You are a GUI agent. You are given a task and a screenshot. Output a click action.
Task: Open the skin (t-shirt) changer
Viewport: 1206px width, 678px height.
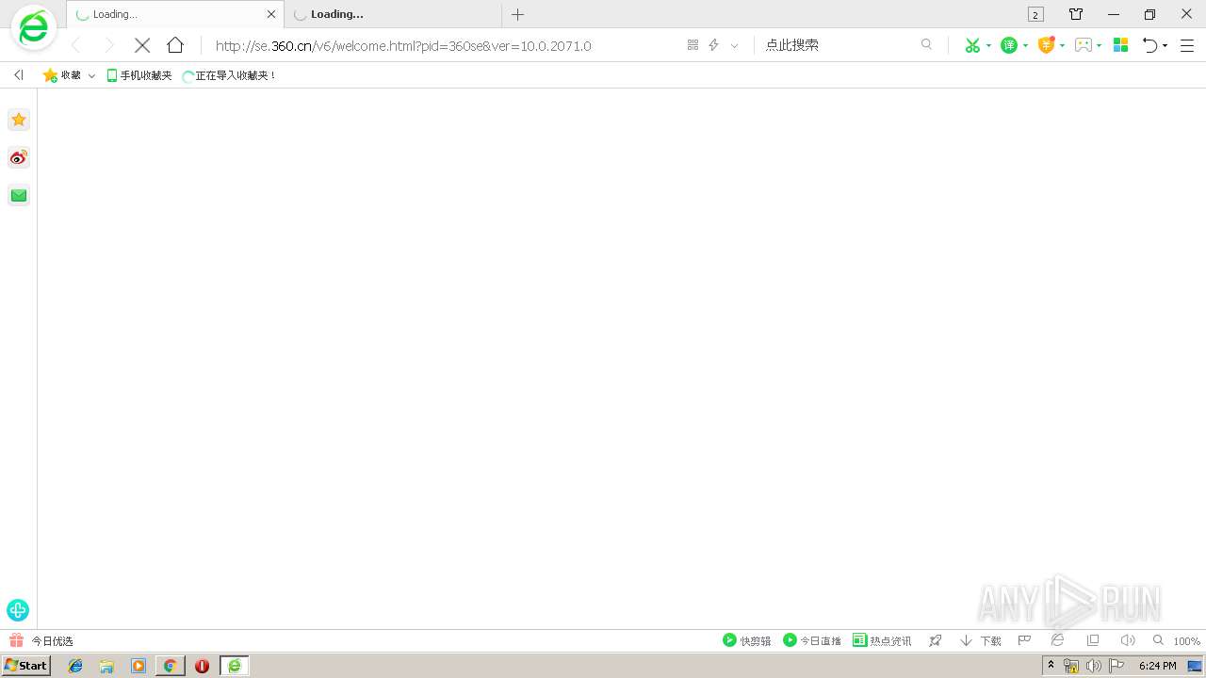1076,14
